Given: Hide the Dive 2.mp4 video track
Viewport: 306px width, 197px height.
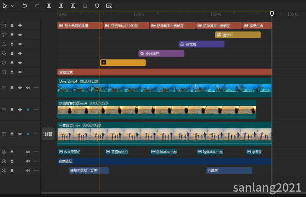Looking at the screenshot, I should pyautogui.click(x=20, y=88).
